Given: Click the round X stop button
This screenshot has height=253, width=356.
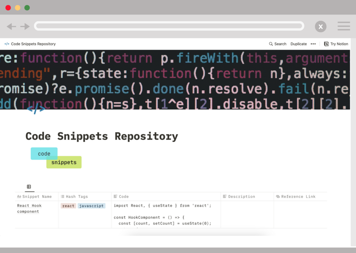Looking at the screenshot, I should (321, 27).
